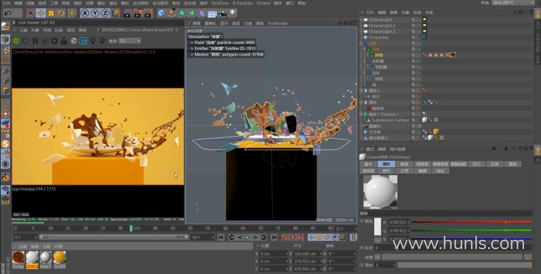Pause the Live Viewer rendering
Image resolution: width=541 pixels, height=274 pixels.
click(x=36, y=41)
